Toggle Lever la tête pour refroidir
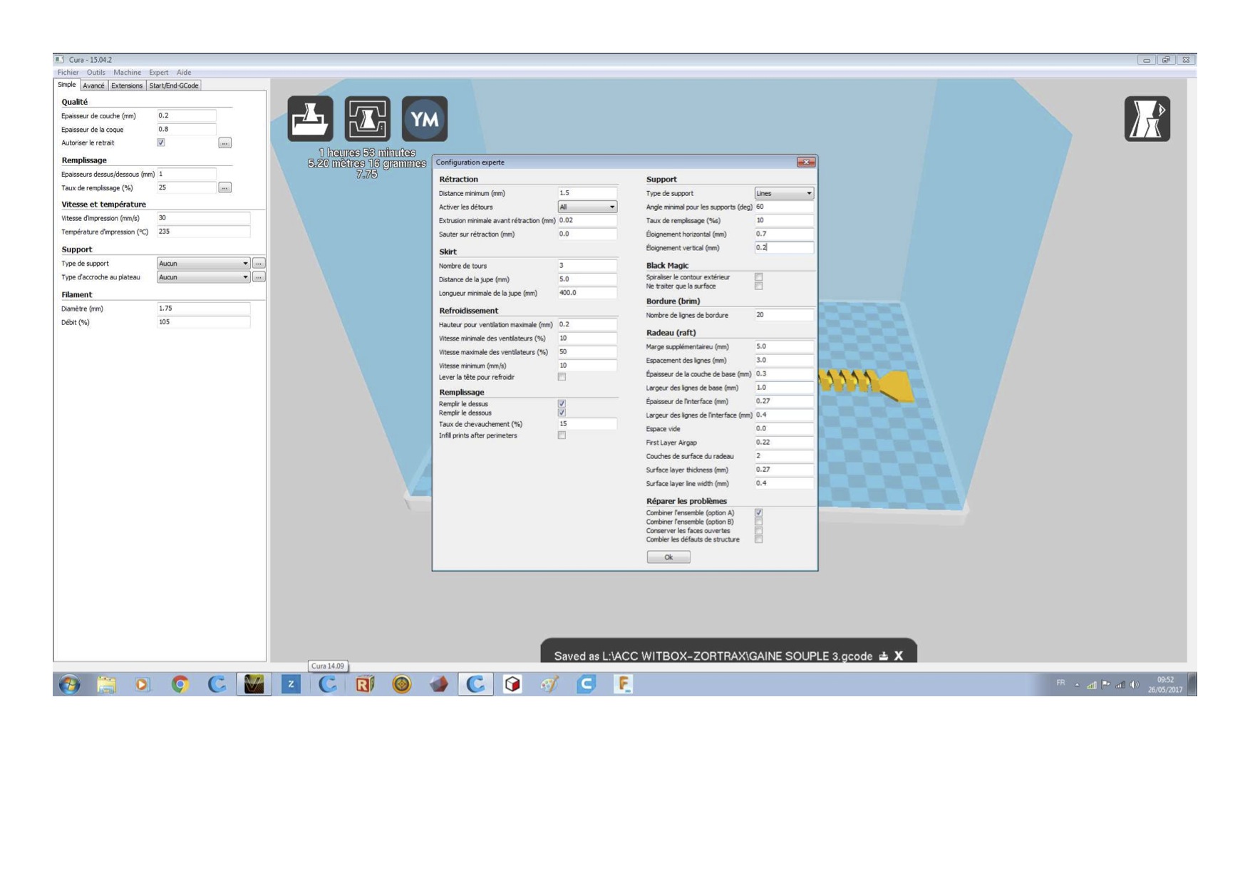1250x883 pixels. coord(562,377)
